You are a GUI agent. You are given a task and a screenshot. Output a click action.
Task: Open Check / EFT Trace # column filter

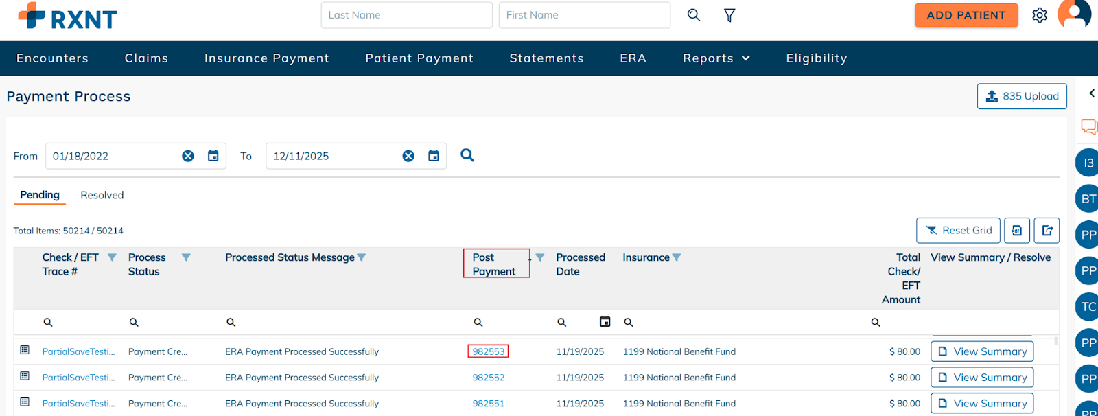click(x=112, y=257)
